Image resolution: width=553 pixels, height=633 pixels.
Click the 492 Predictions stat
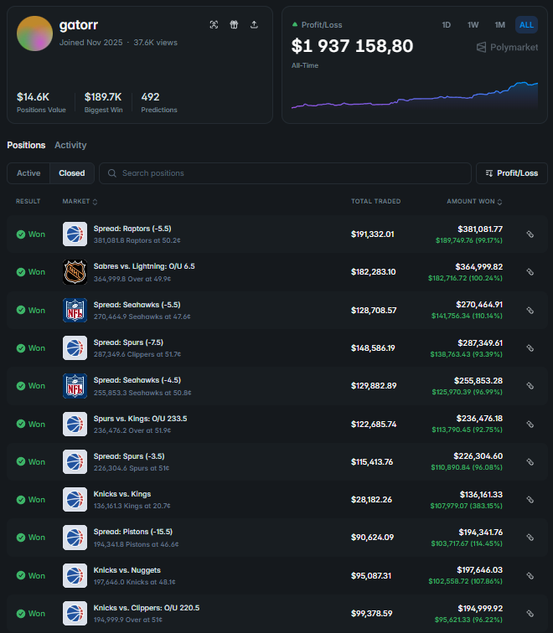click(x=158, y=102)
